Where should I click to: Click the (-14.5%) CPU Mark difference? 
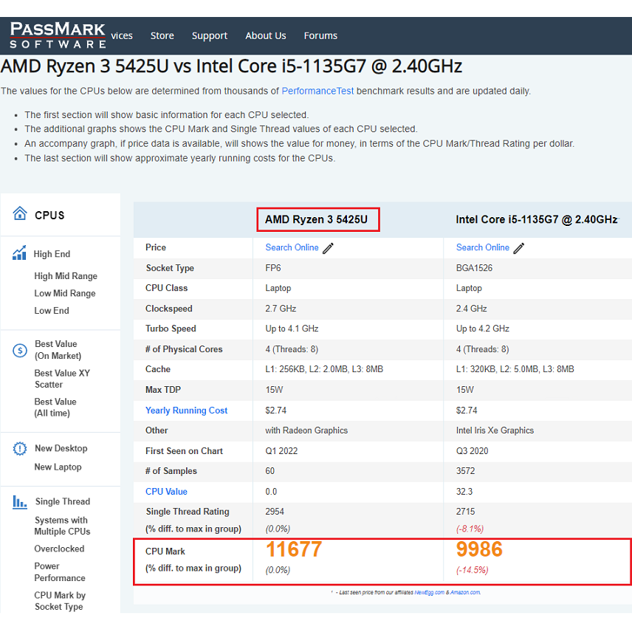point(472,570)
